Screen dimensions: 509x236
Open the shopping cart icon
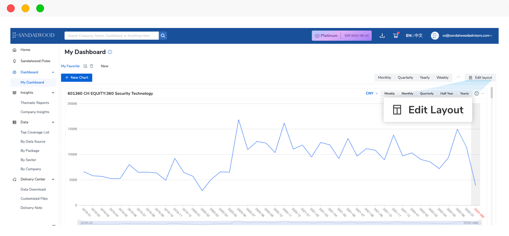396,35
